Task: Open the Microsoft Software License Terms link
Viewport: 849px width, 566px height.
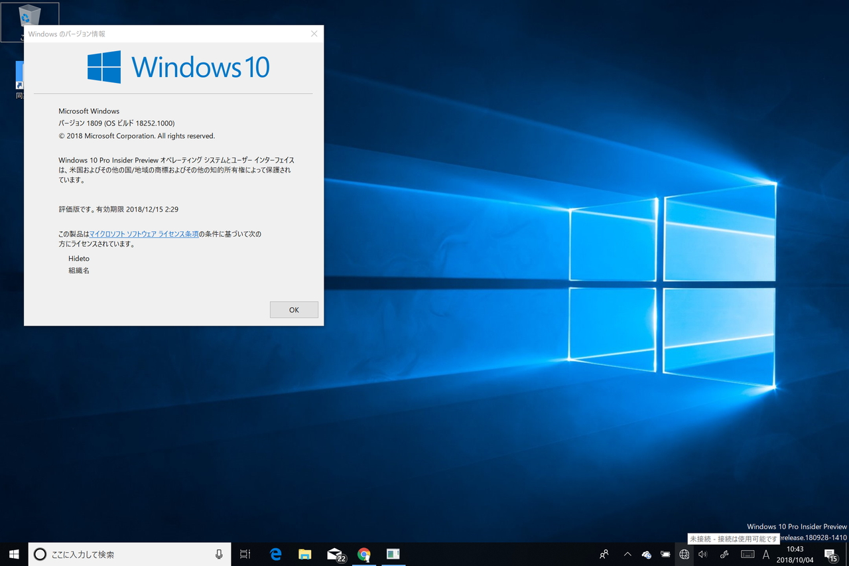Action: click(144, 234)
